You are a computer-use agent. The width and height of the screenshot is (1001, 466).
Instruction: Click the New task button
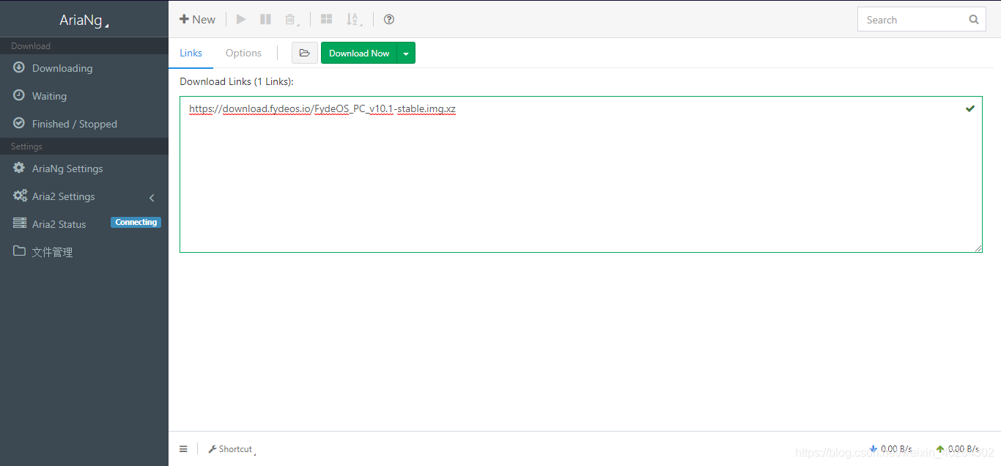[x=198, y=20]
